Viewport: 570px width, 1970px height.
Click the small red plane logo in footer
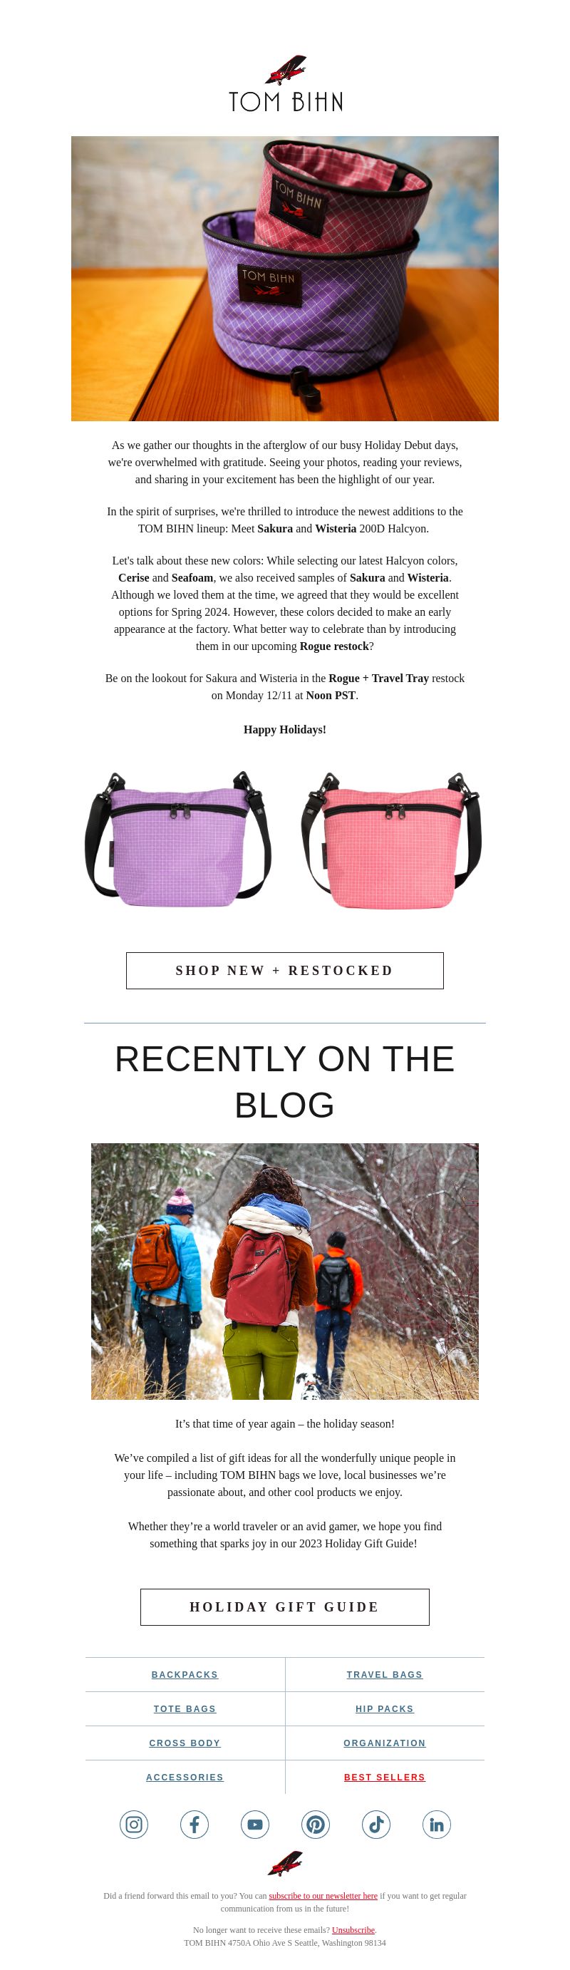click(x=285, y=1864)
